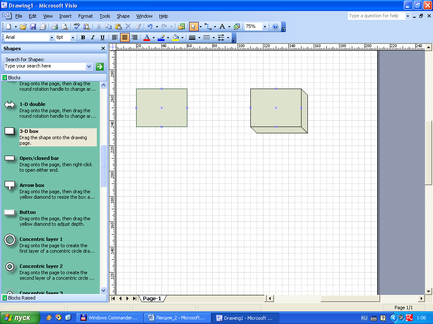Open the Line Weight dropdown arrow

pyautogui.click(x=199, y=38)
